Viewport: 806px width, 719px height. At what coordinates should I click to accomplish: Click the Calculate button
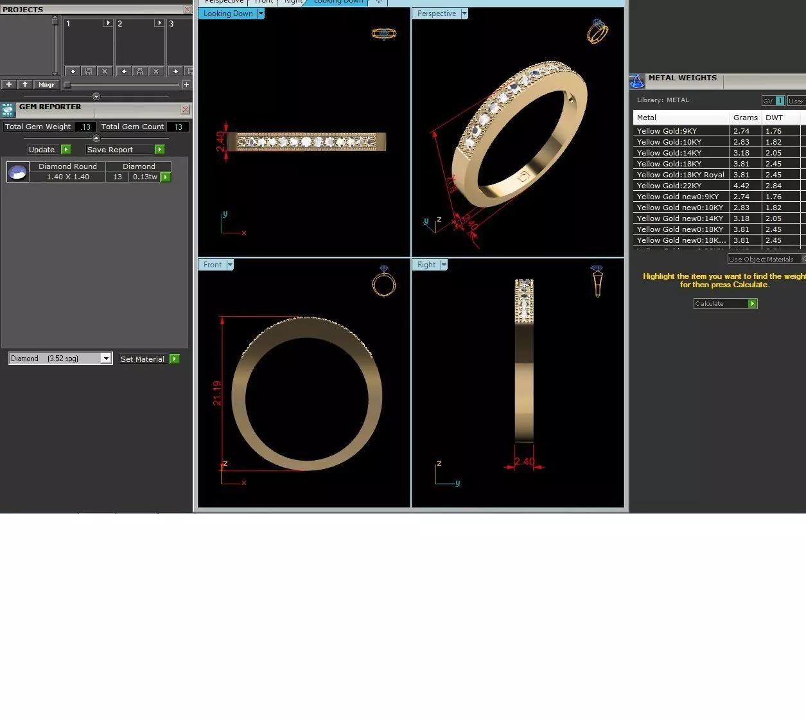point(726,303)
